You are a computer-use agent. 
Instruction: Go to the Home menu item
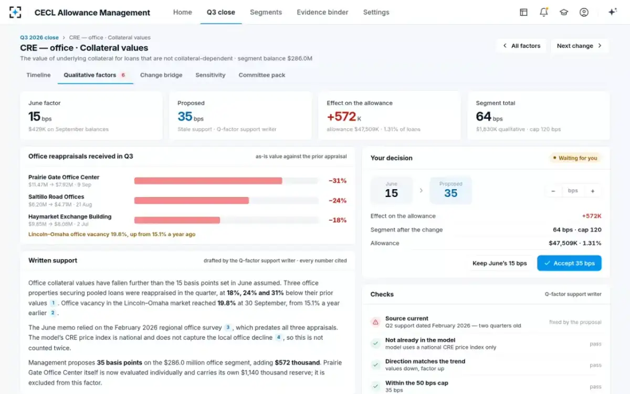[x=183, y=12]
